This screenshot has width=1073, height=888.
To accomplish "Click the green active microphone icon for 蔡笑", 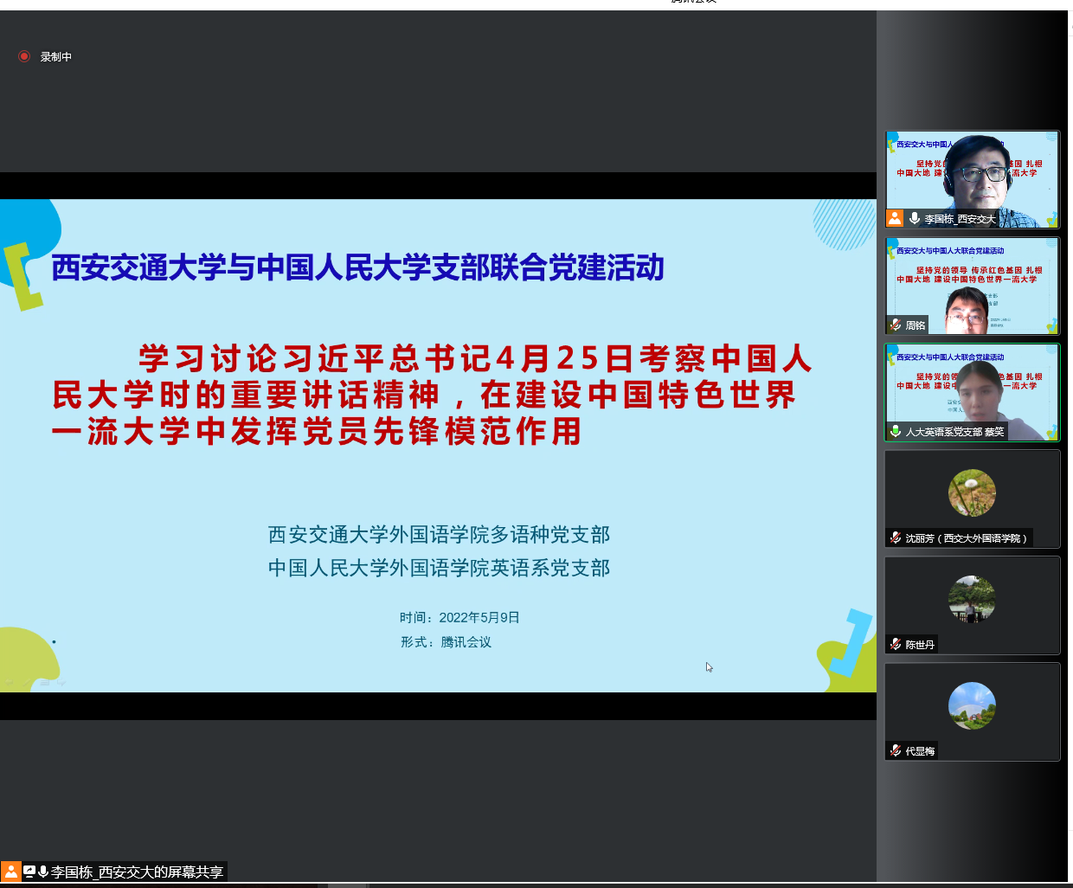I will 896,431.
